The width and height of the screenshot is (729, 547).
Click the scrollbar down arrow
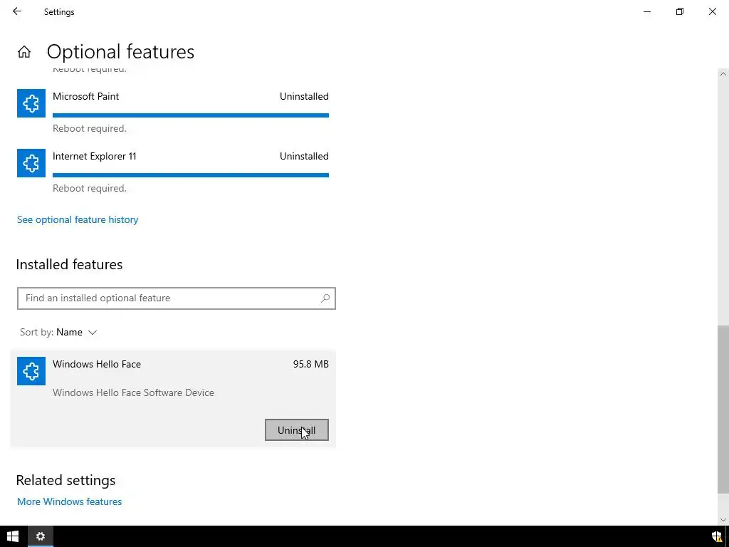coord(723,520)
